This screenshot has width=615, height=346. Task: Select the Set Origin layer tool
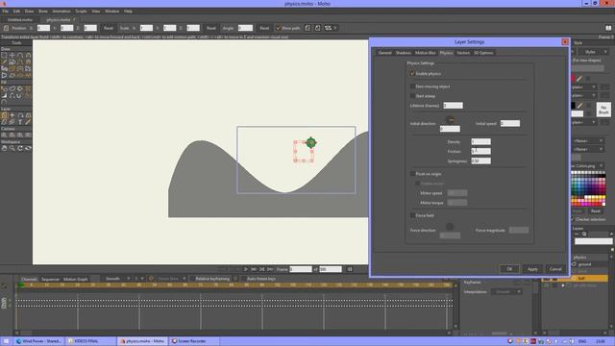tap(12, 115)
